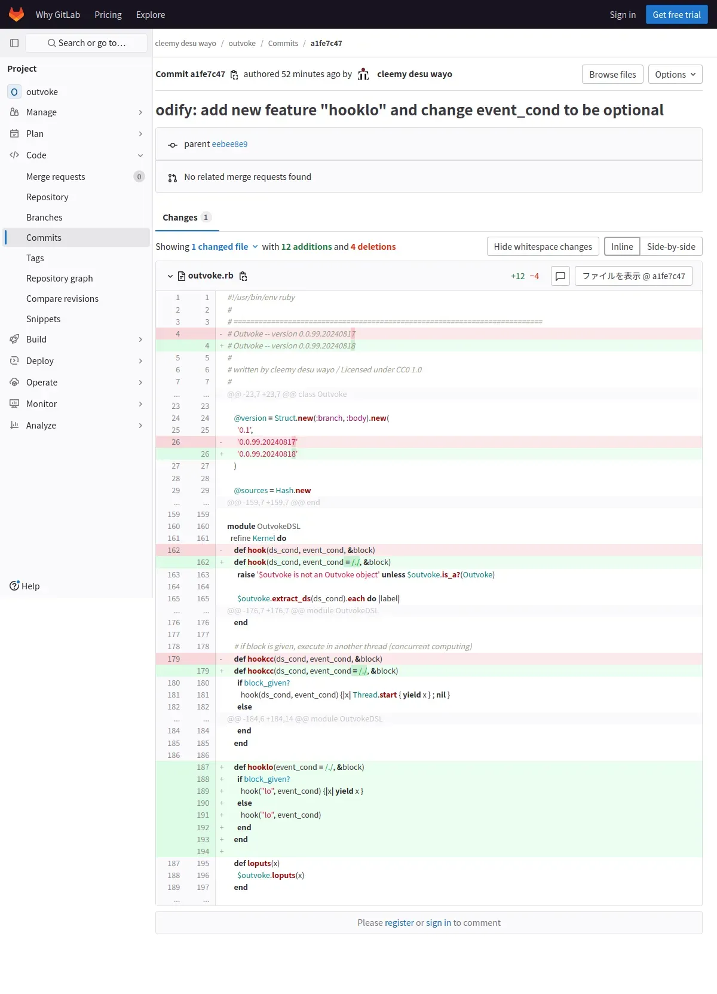717x994 pixels.
Task: Switch diff view to Side-by-side
Action: tap(671, 247)
